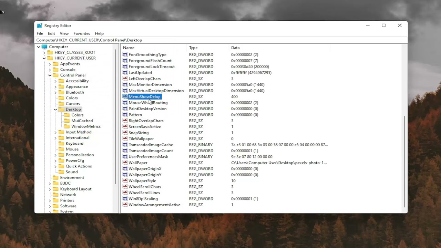Viewport: 441px width, 248px height.
Task: Click the HKEY_CLASSES_ROOT folder icon
Action: pos(50,52)
